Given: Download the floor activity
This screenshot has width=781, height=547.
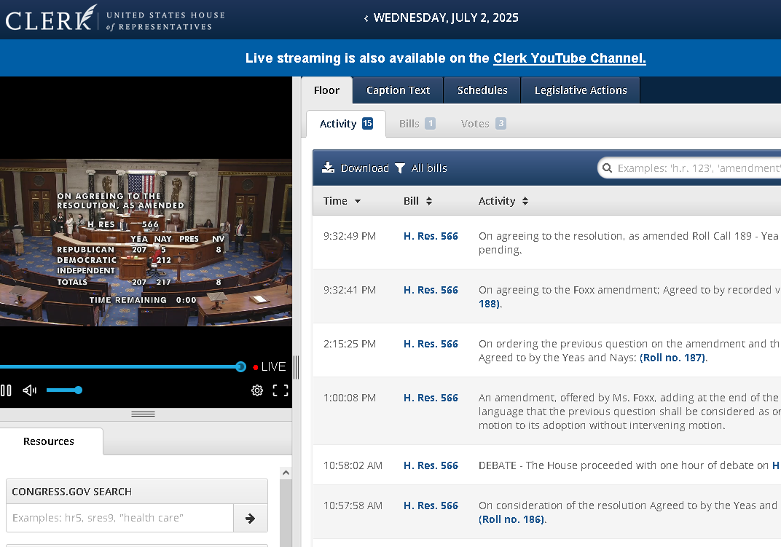Looking at the screenshot, I should tap(355, 168).
